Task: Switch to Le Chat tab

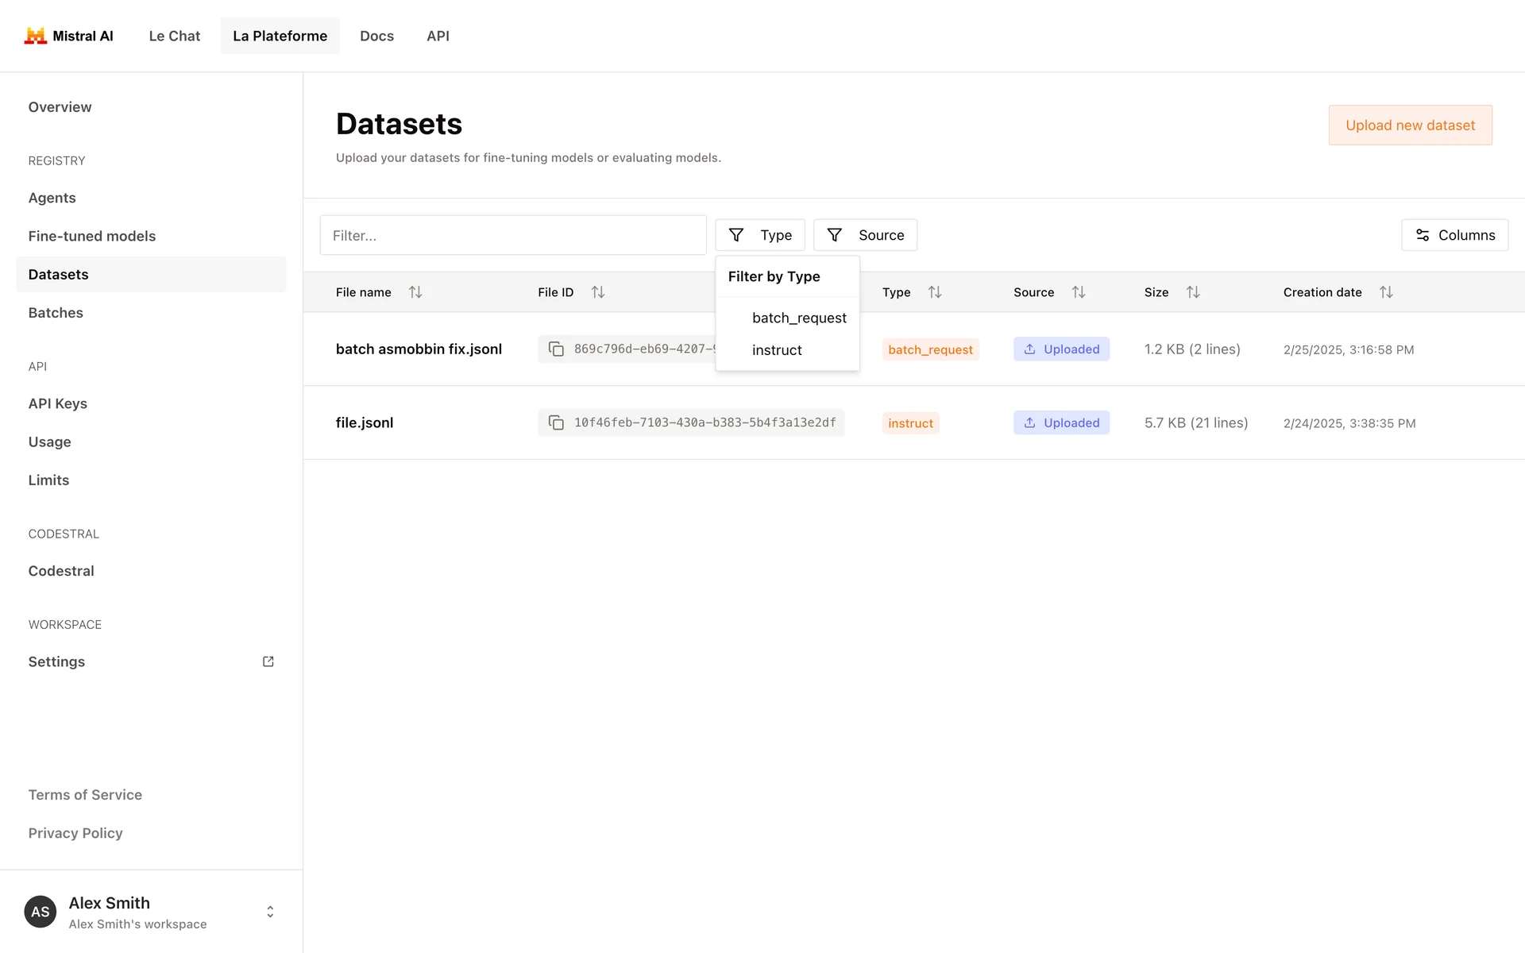Action: 174,36
